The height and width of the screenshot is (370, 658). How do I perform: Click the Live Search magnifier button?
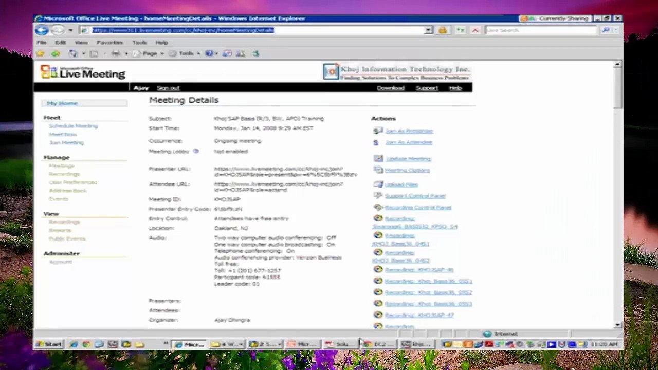pos(606,30)
